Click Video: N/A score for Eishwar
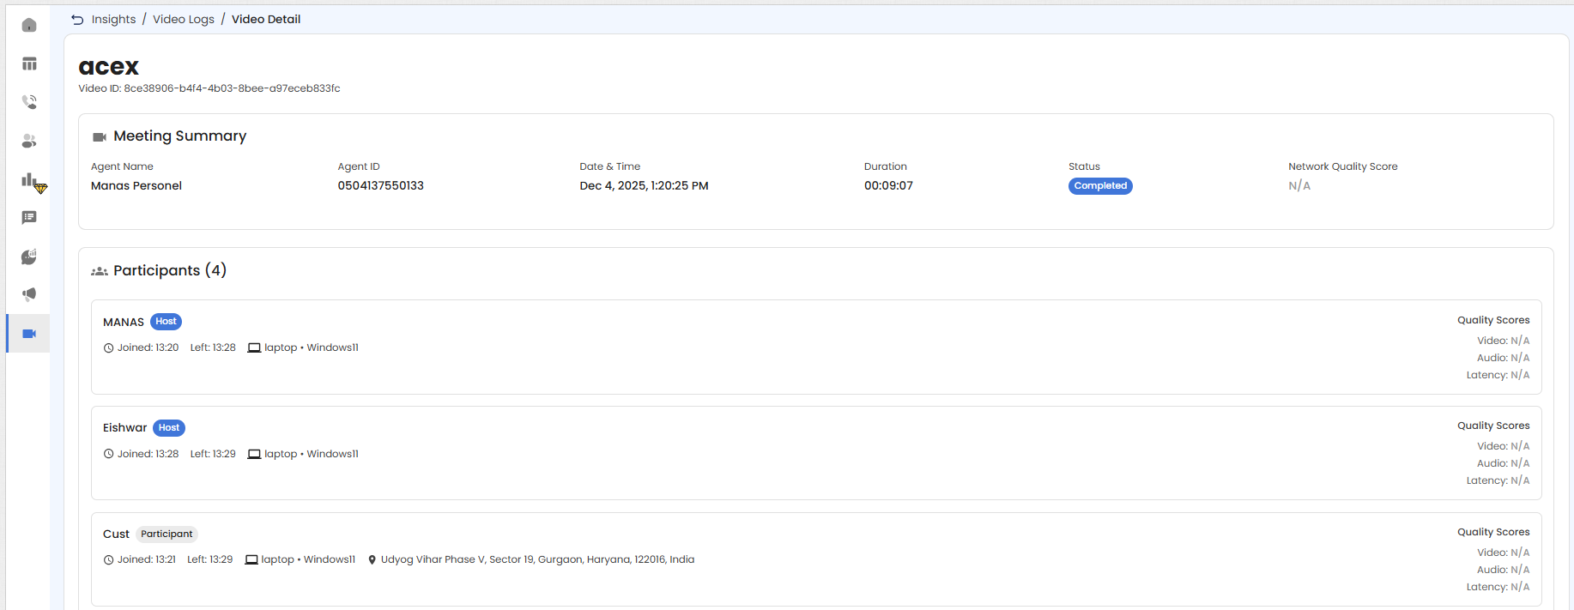 pyautogui.click(x=1503, y=446)
